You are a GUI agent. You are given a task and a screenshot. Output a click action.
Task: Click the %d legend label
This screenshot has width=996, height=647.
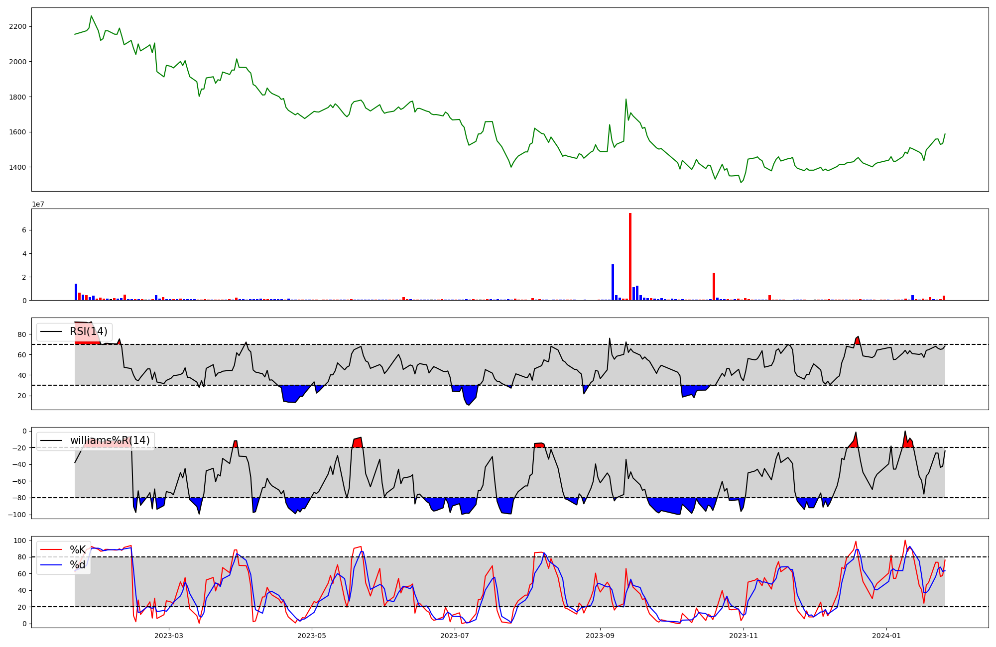coord(78,565)
